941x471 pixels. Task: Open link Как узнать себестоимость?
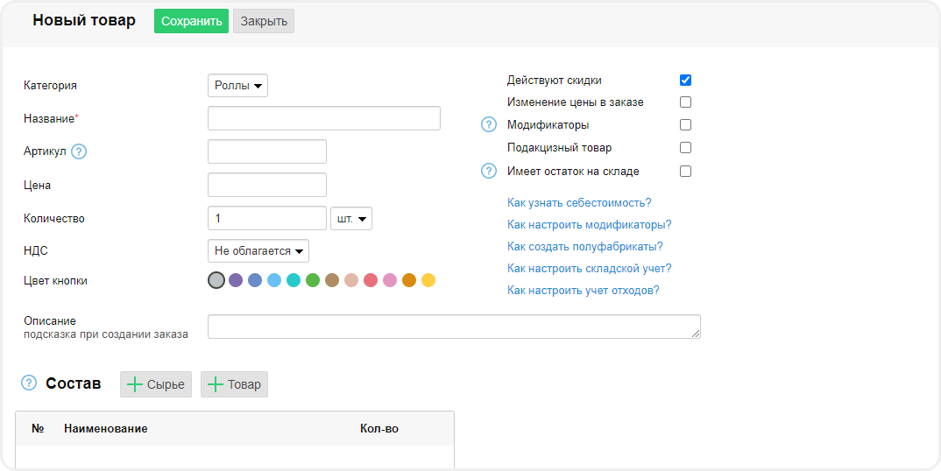(x=579, y=202)
